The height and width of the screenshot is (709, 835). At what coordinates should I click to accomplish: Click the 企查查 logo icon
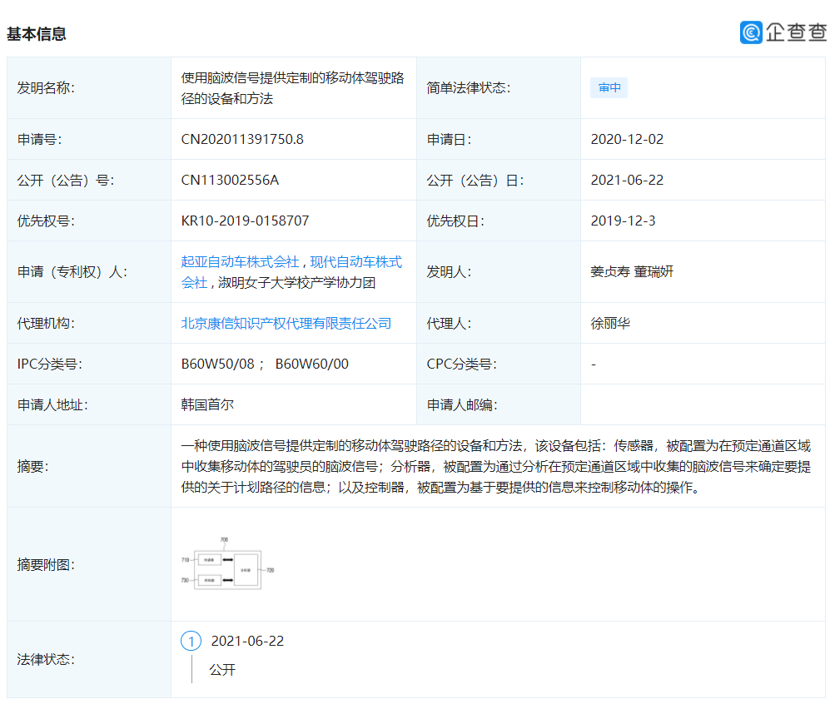(751, 32)
